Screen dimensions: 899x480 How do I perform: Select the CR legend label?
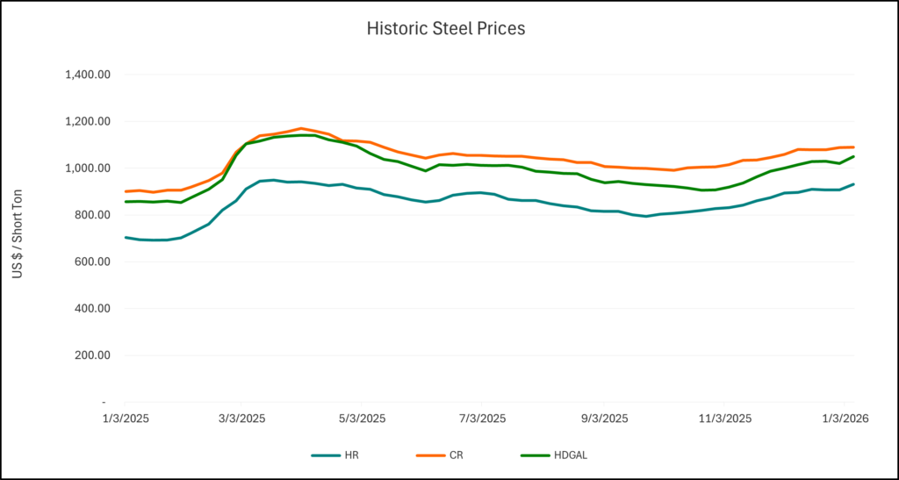pyautogui.click(x=457, y=455)
